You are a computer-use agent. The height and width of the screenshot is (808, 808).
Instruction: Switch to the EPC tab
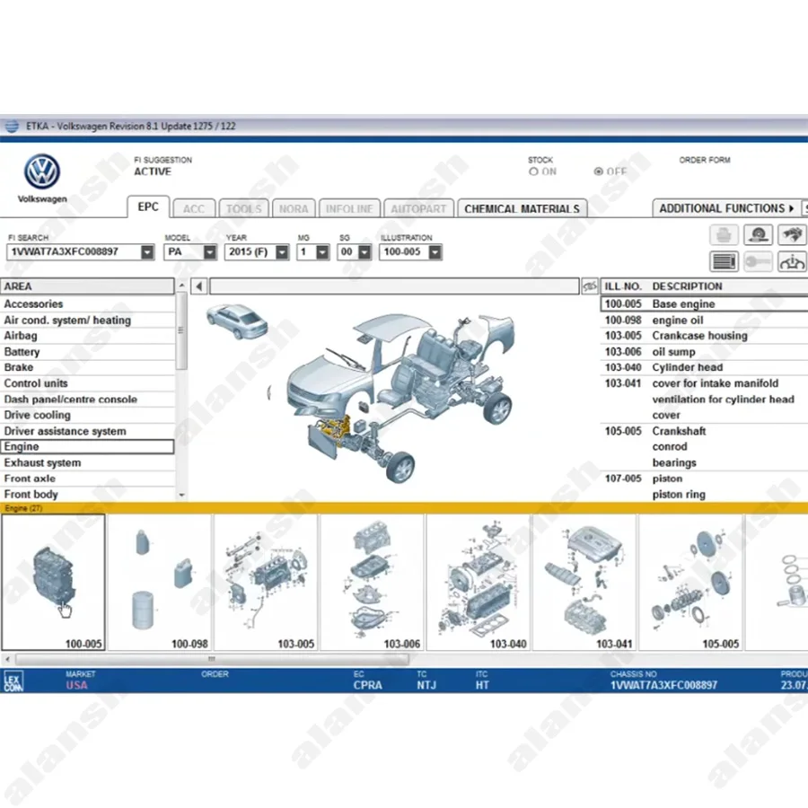(x=148, y=206)
